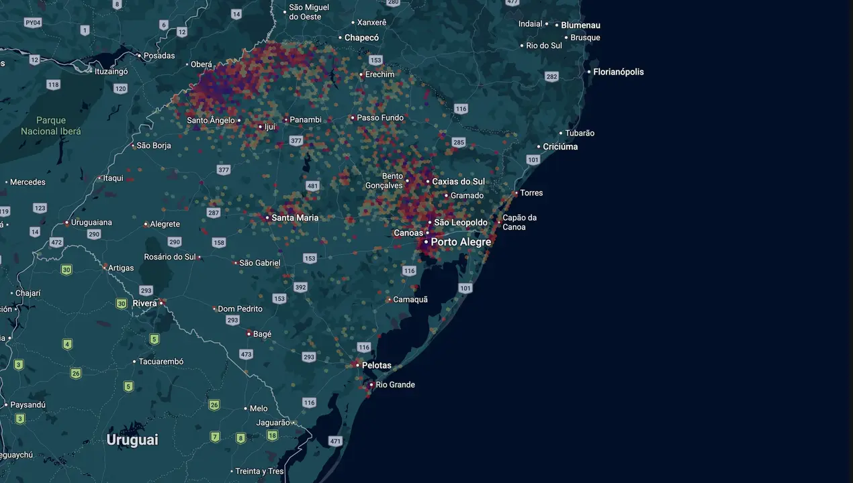
Task: Select the Passo Fundo label
Action: 380,118
